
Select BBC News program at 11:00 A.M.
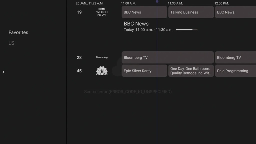pyautogui.click(x=144, y=12)
